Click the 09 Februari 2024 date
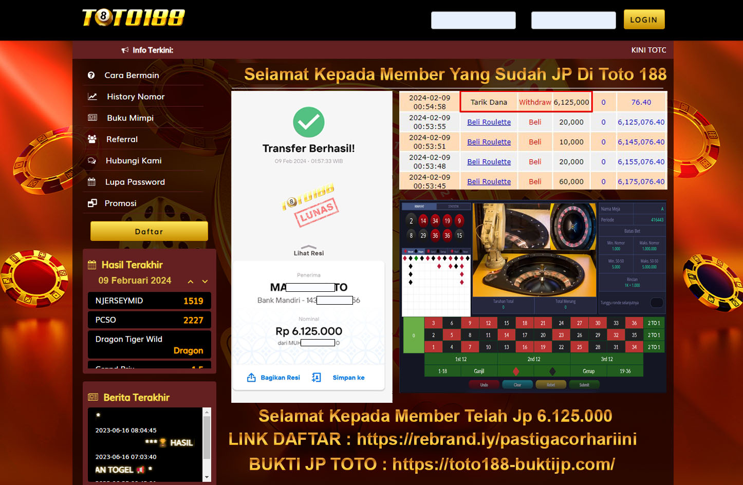 click(x=135, y=281)
